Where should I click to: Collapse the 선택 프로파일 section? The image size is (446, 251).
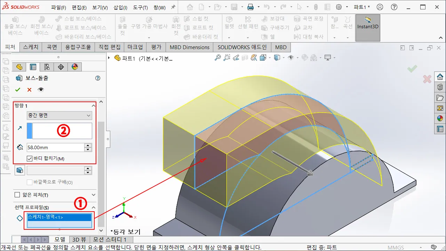[x=93, y=207]
